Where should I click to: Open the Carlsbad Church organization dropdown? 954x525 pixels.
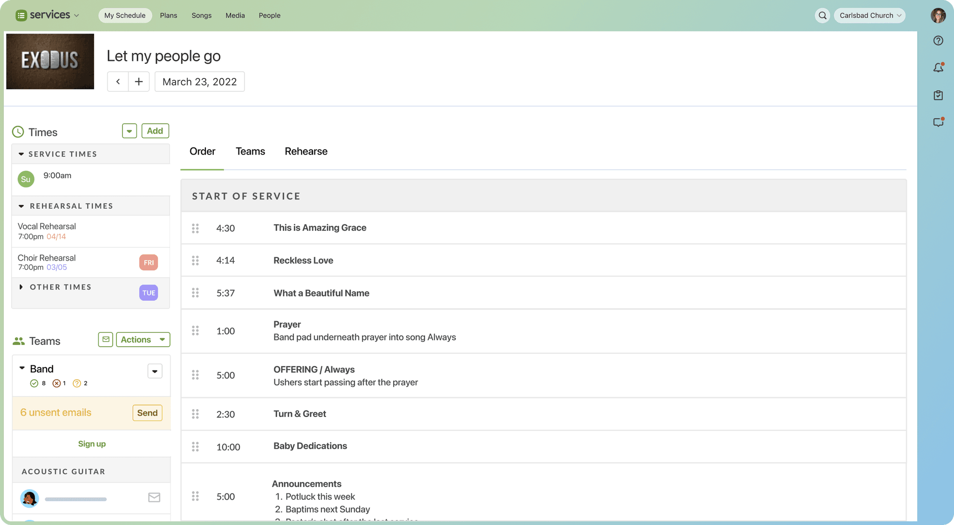coord(869,15)
